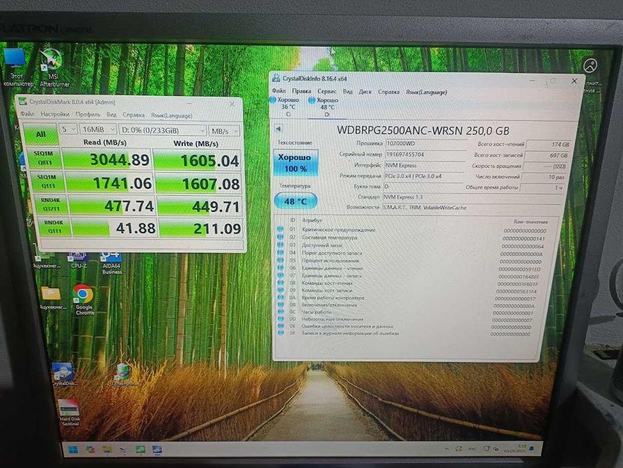Click status icon of Процент использования row
The height and width of the screenshot is (468, 623).
pos(281,260)
